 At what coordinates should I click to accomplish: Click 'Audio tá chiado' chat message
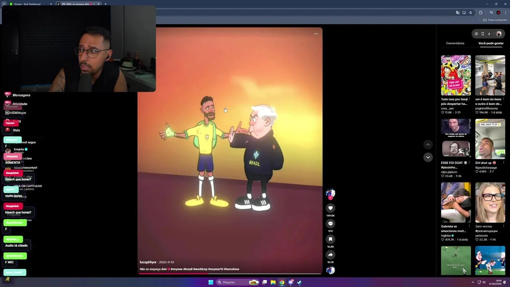[x=16, y=246]
